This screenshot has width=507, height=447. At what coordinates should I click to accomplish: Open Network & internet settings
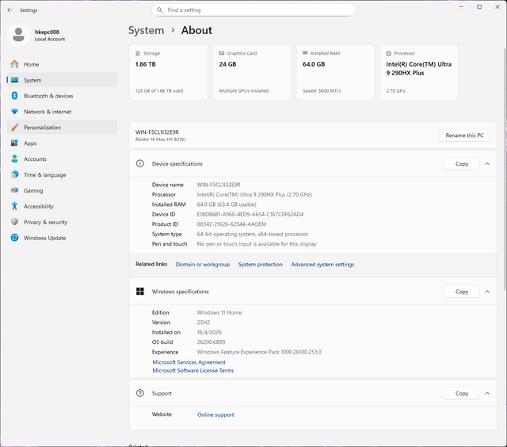tap(62, 112)
